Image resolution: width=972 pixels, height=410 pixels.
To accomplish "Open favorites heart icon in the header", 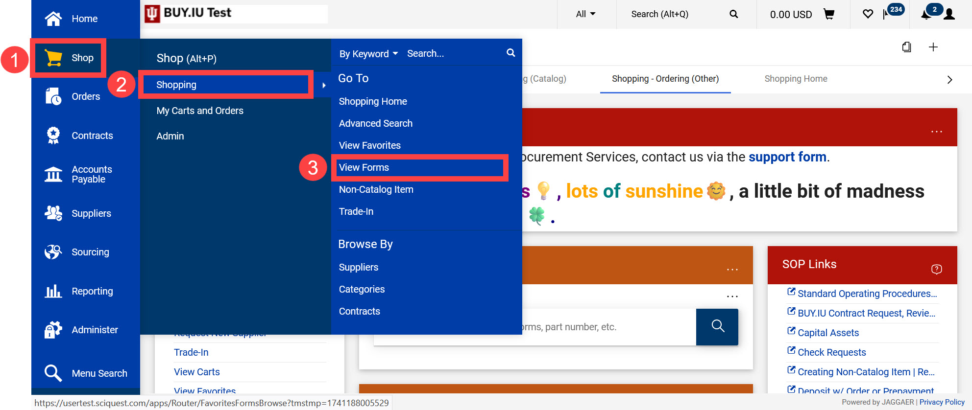I will coord(868,14).
